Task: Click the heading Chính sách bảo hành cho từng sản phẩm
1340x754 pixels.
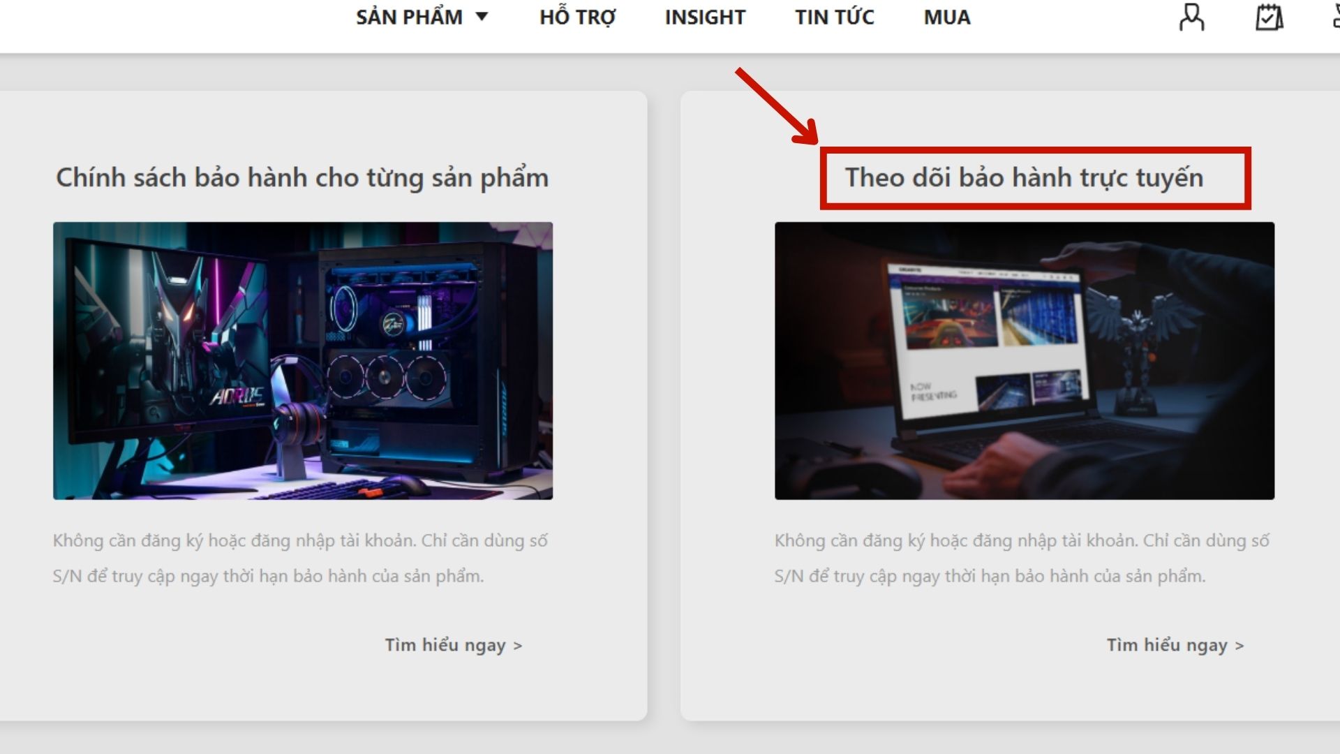Action: point(302,177)
